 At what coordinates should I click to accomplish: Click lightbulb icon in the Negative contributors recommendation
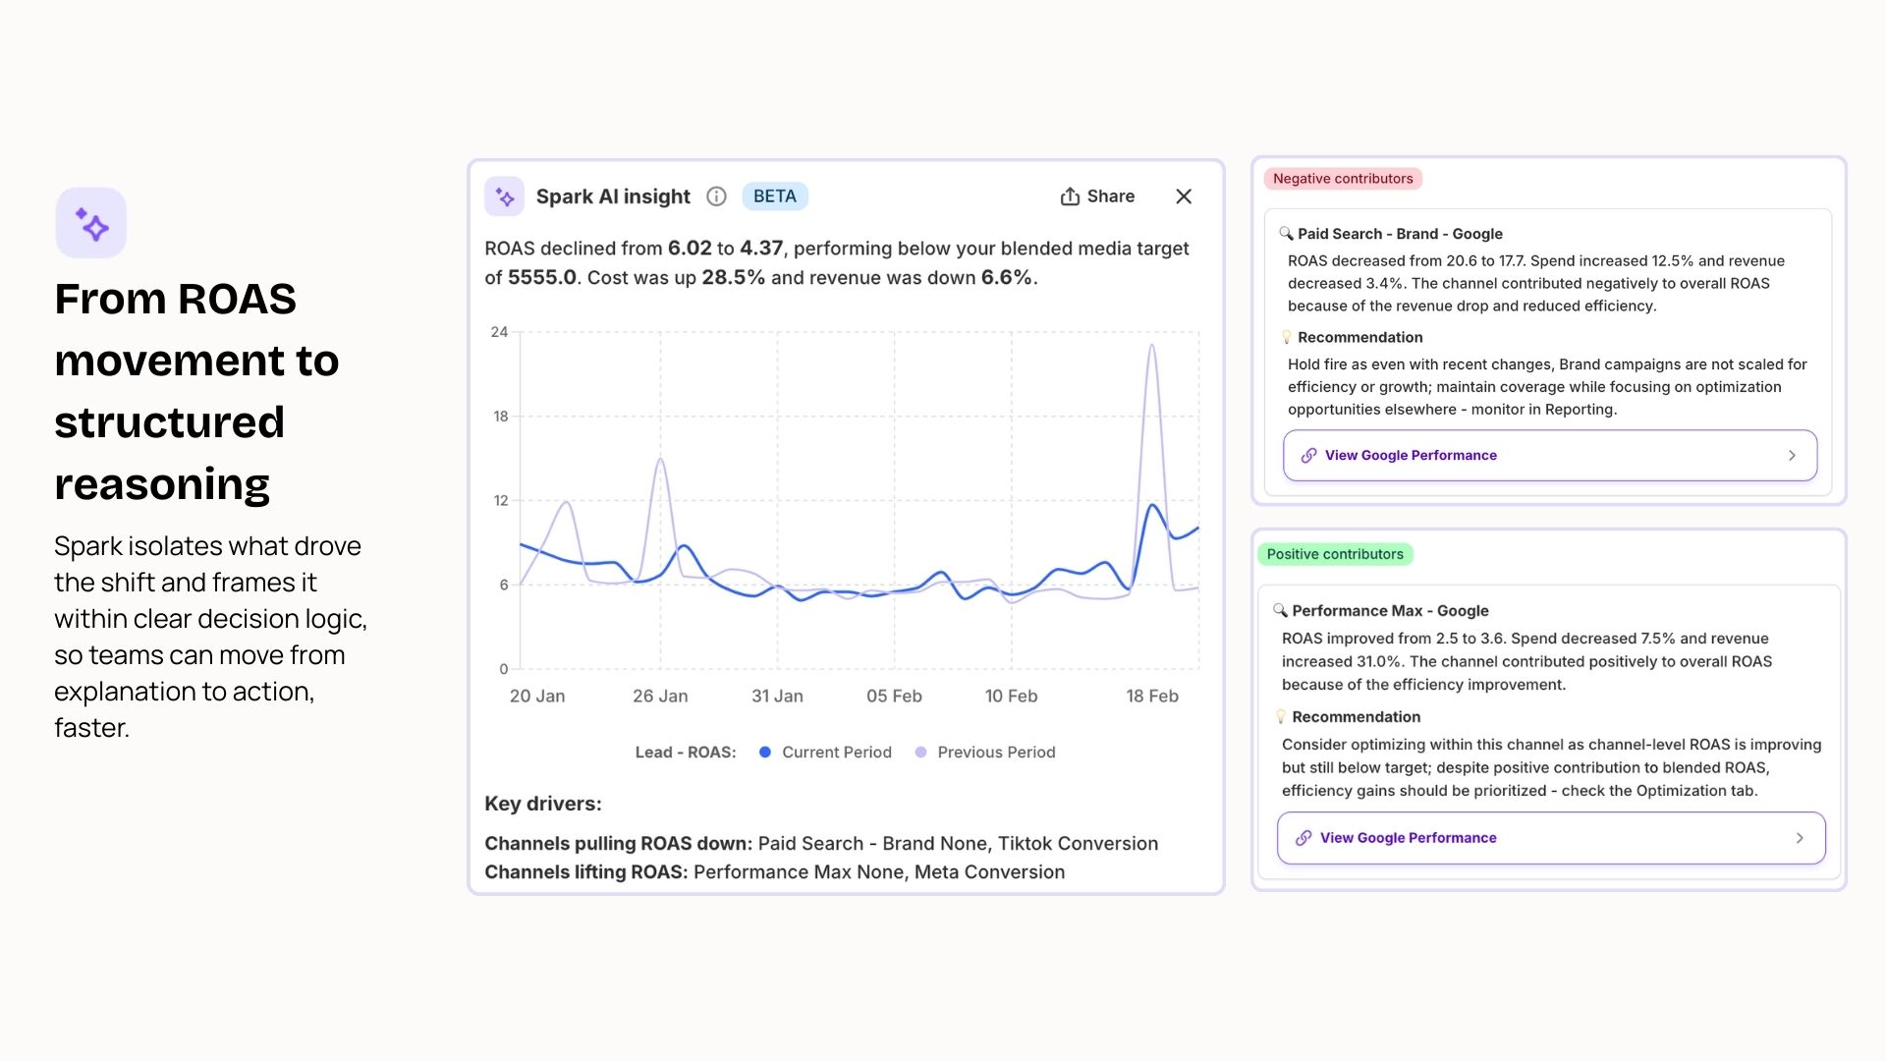[x=1286, y=337]
